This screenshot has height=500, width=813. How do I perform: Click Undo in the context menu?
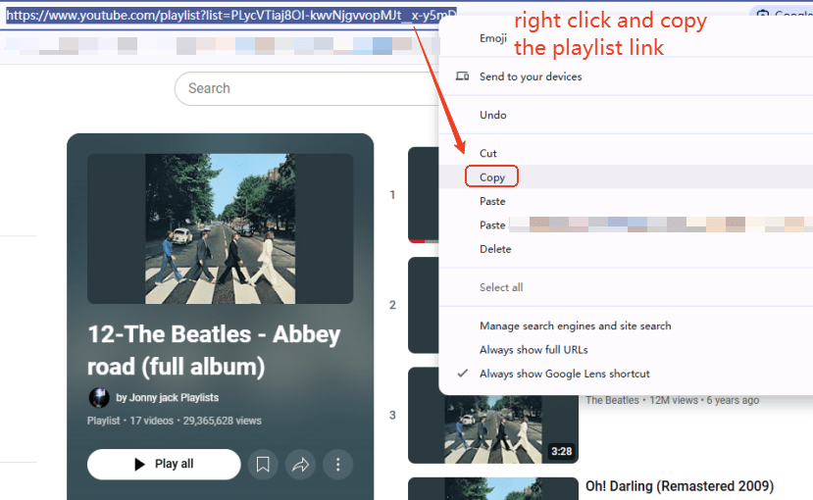click(493, 115)
